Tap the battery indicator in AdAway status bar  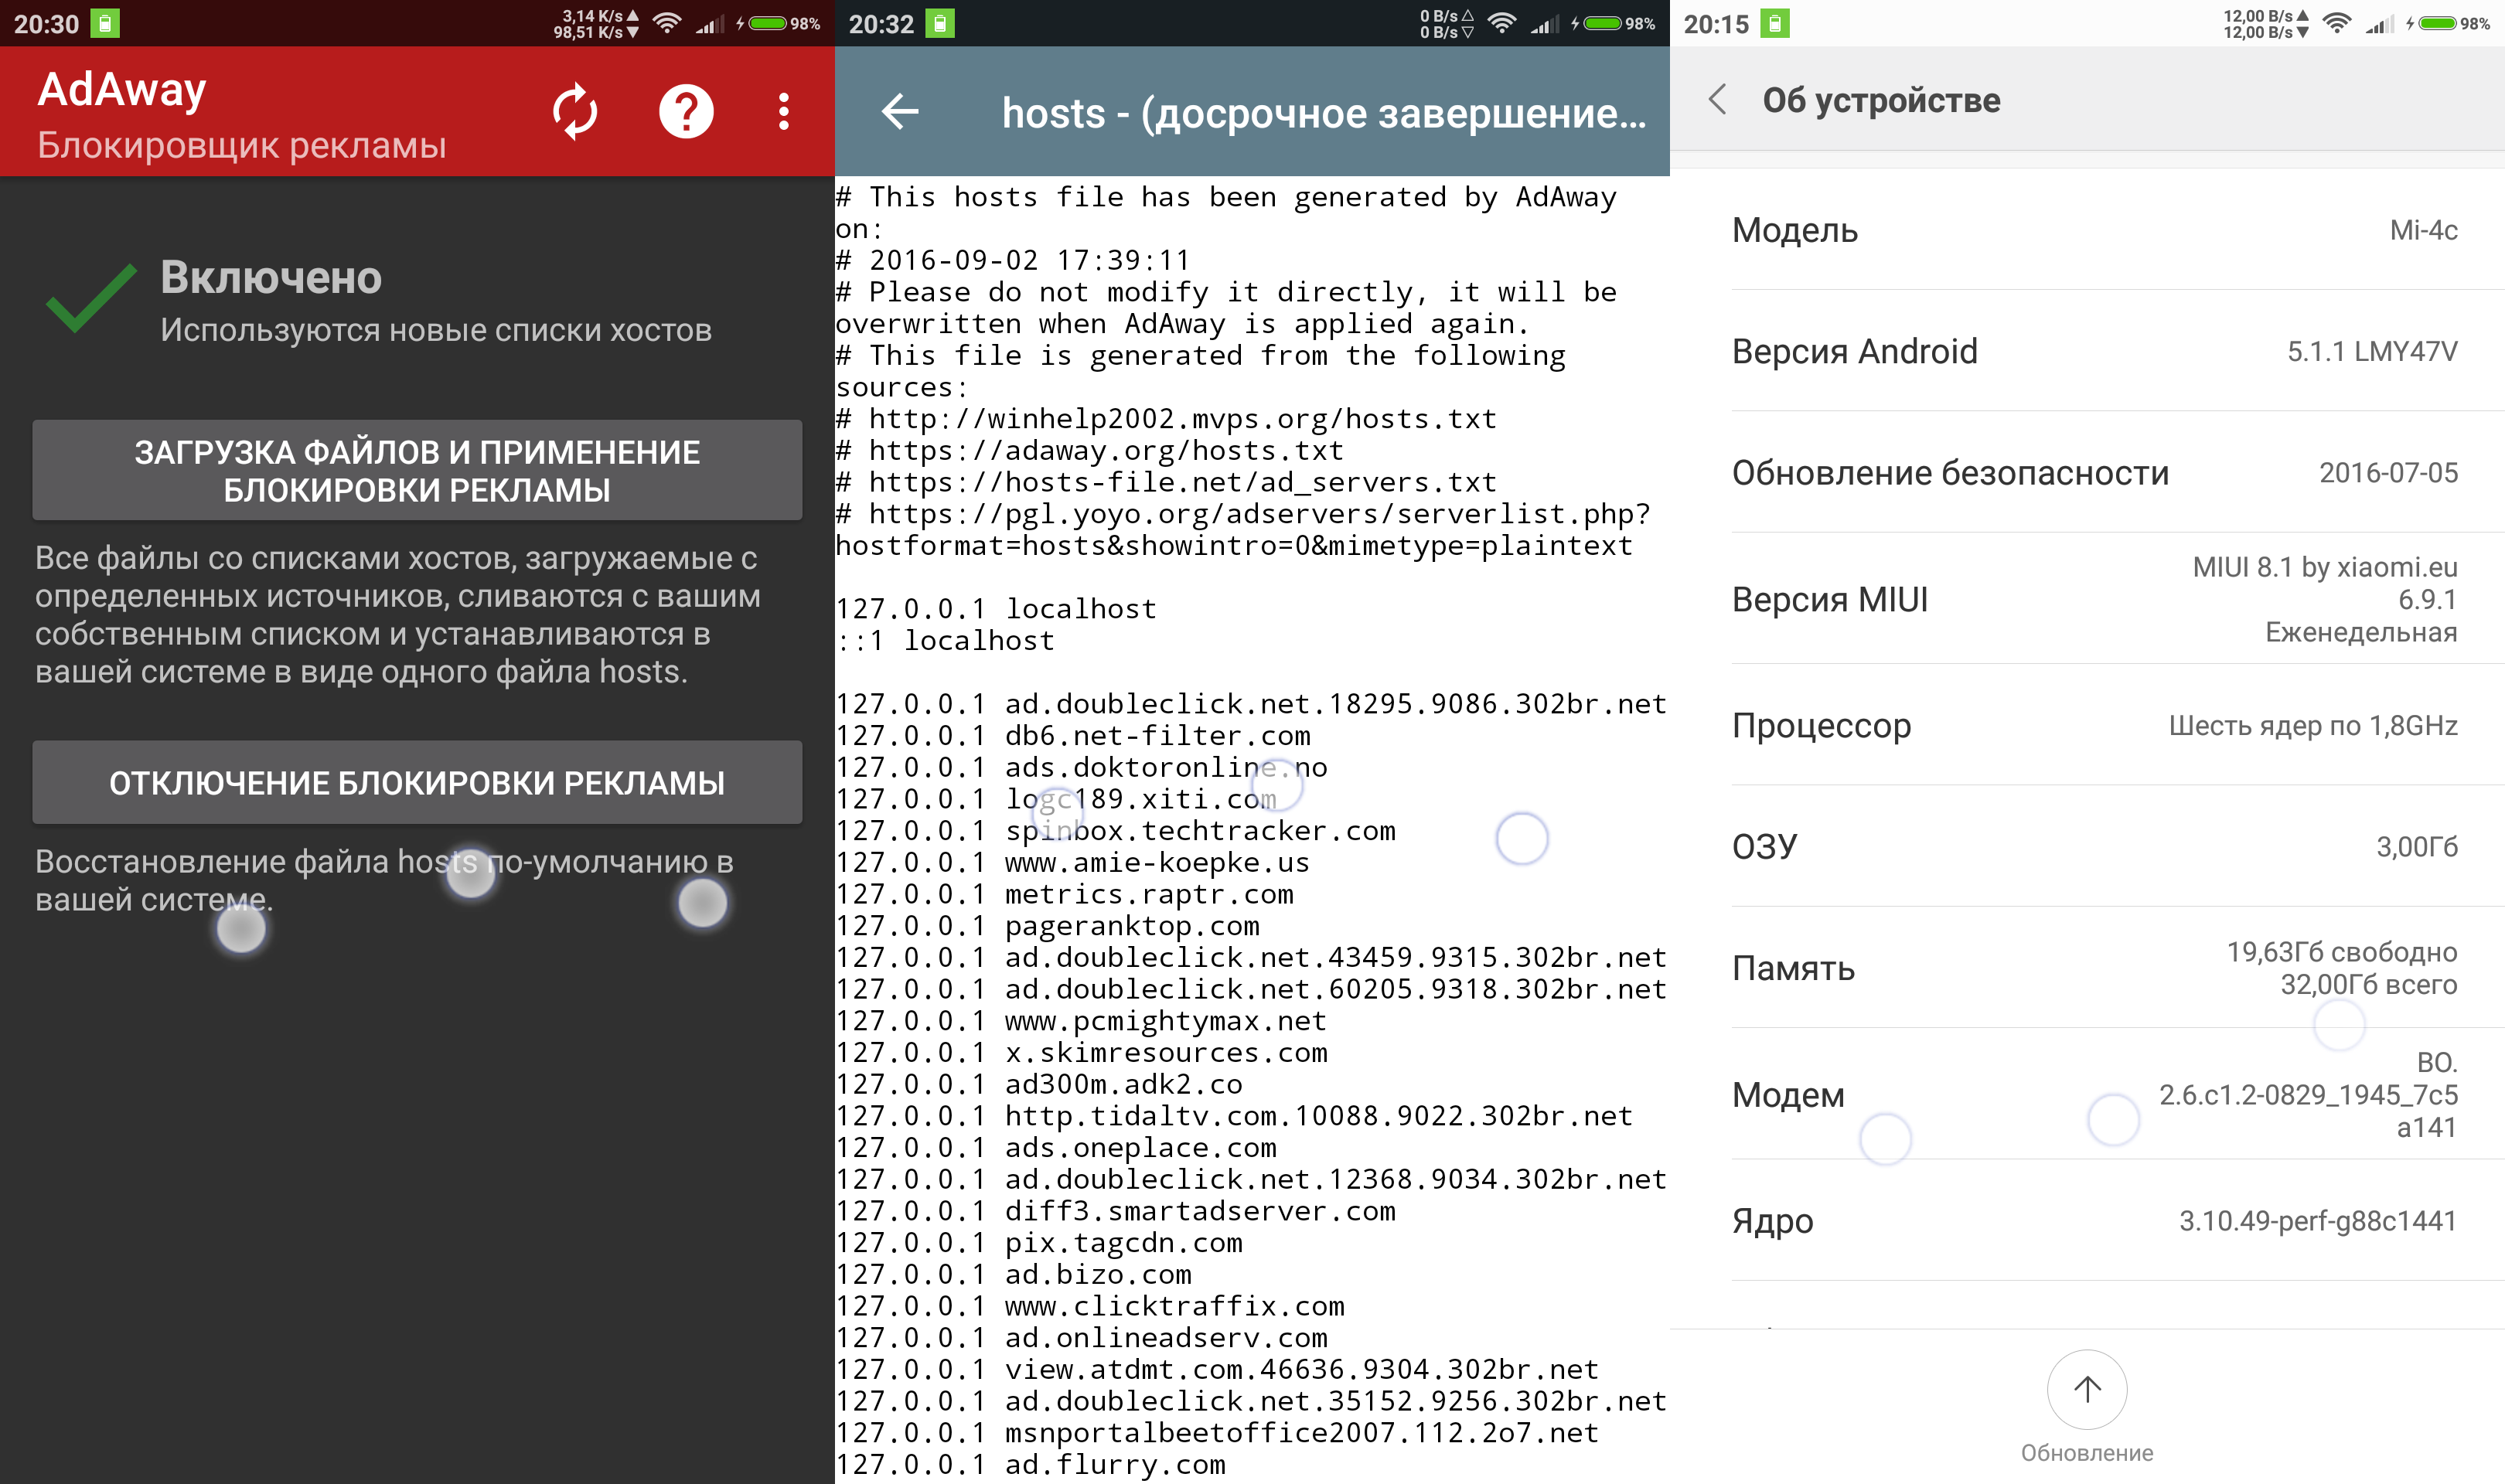coord(768,23)
